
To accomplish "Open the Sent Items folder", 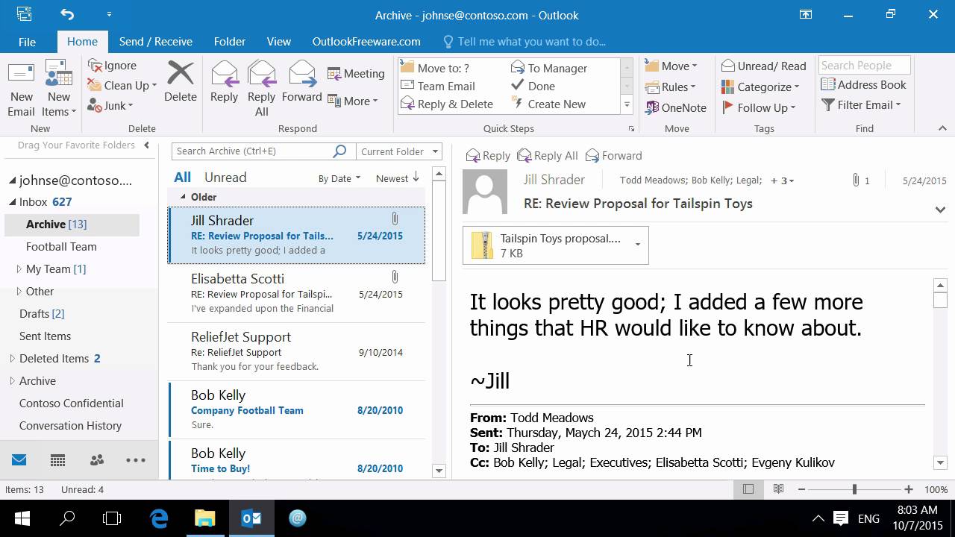I will 45,336.
